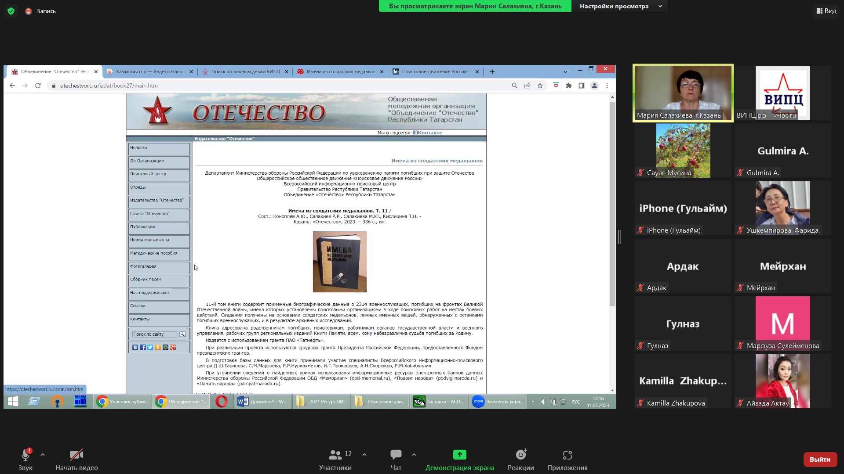Expand audio settings arrow next to Звук
The height and width of the screenshot is (474, 844).
pyautogui.click(x=43, y=455)
